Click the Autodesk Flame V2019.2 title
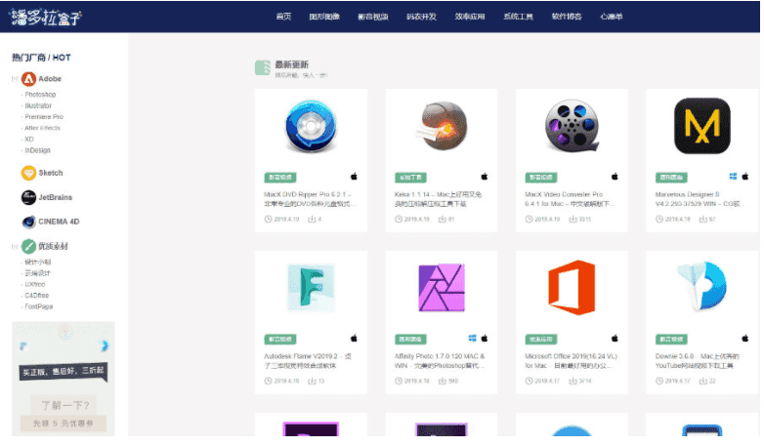764x446 pixels. 308,361
